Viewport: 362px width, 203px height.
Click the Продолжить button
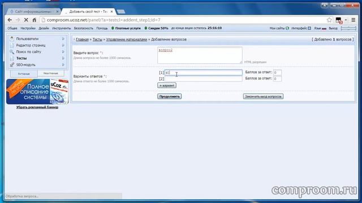click(170, 96)
